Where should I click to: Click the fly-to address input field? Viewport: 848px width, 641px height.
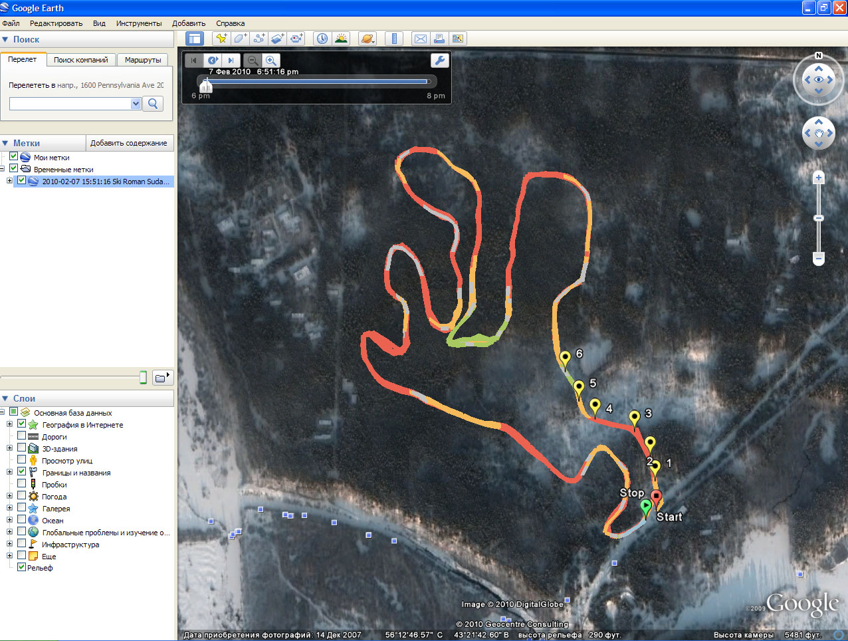pyautogui.click(x=70, y=104)
